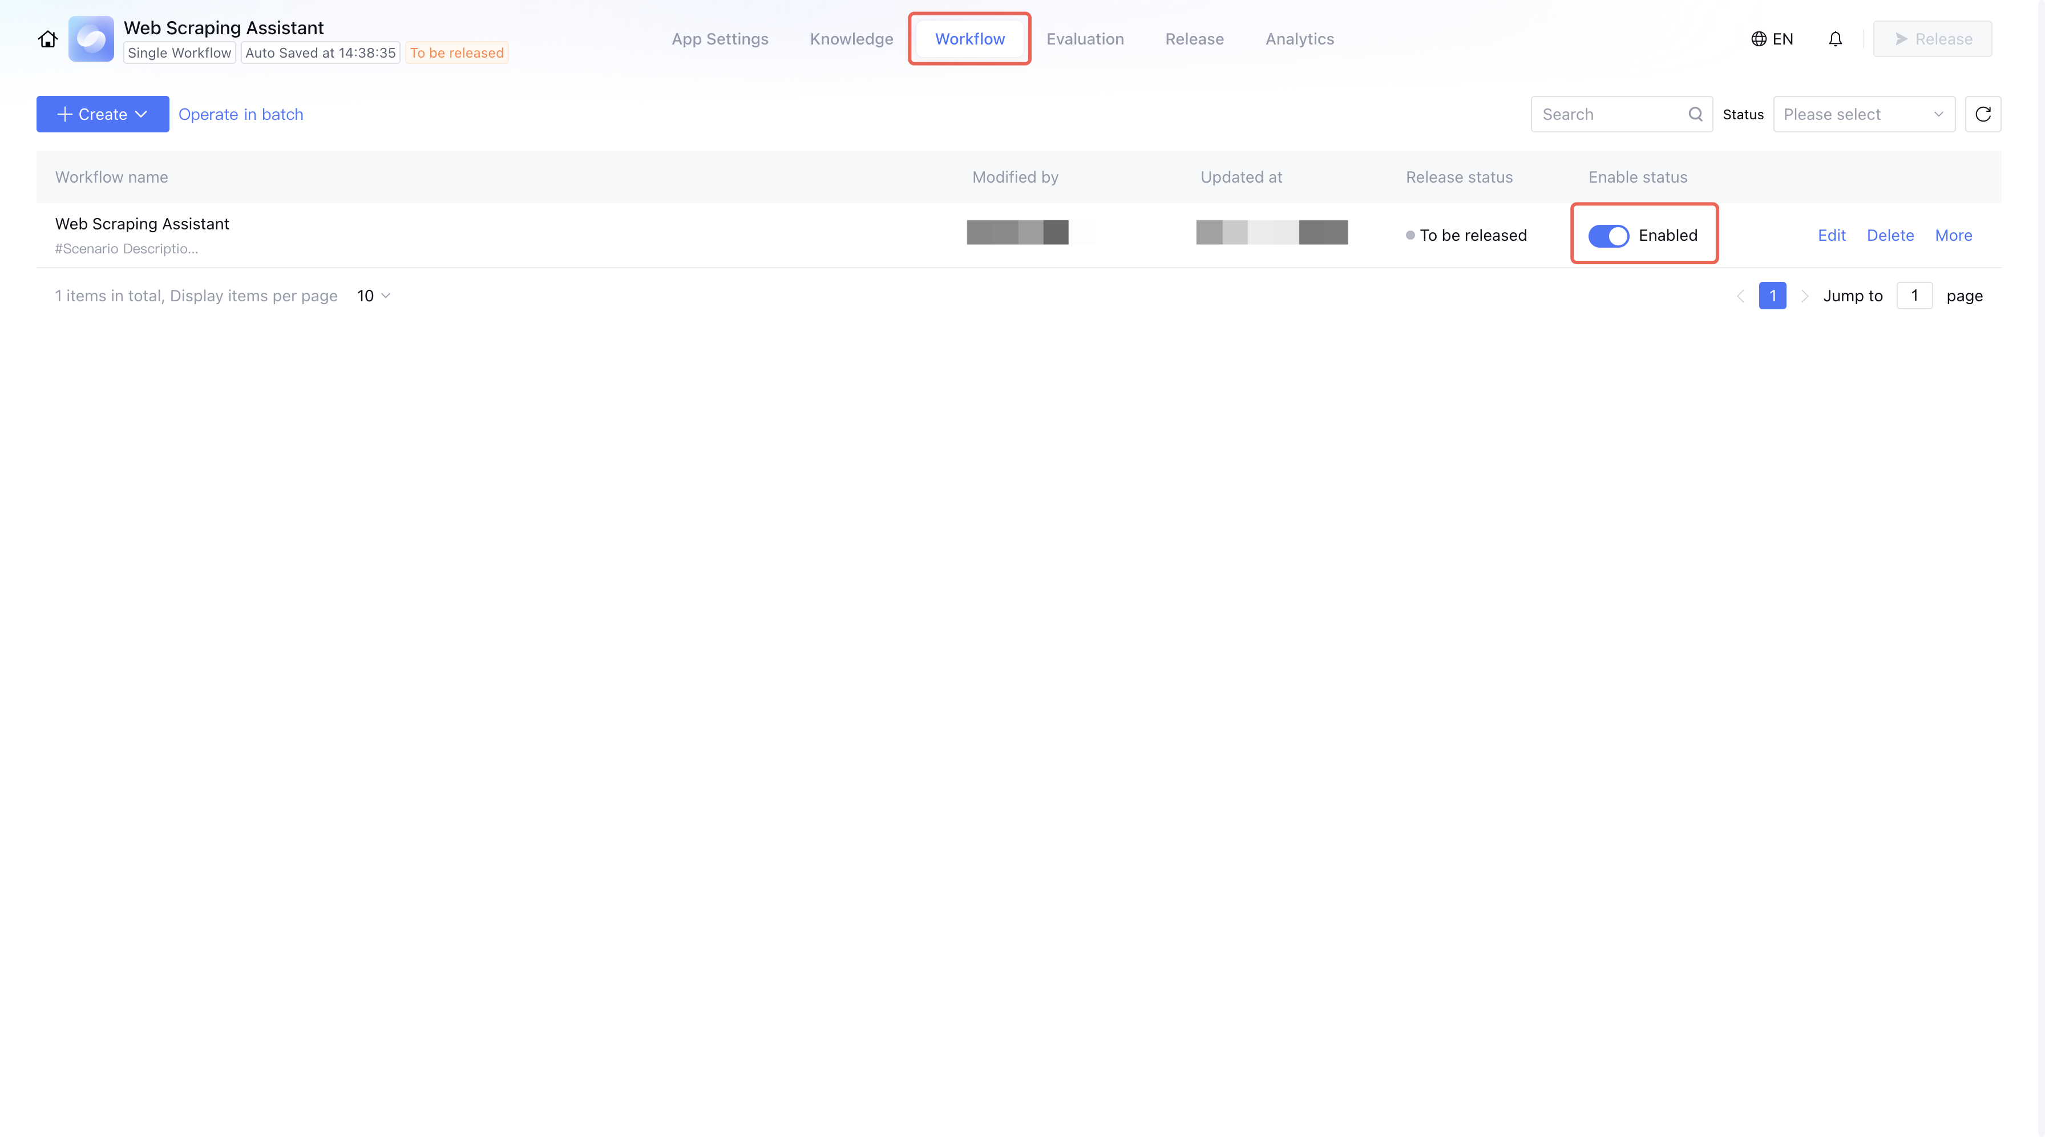Open the notifications bell
The image size is (2045, 1139).
1834,39
